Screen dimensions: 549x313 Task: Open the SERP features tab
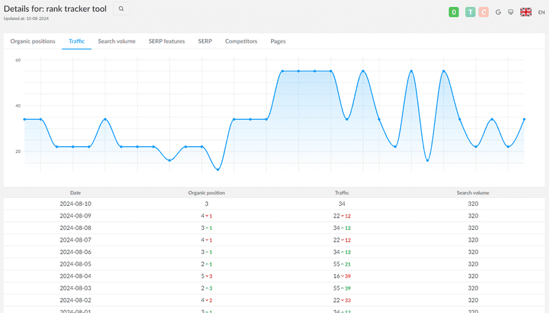pyautogui.click(x=167, y=41)
